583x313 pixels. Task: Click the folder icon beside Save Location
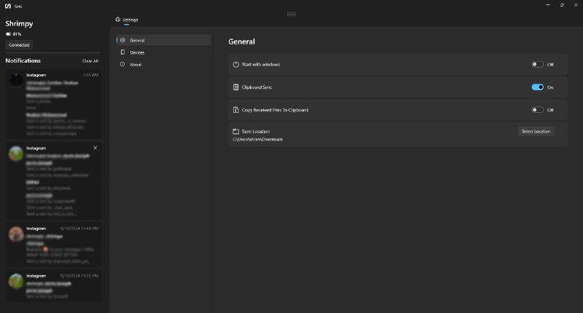click(x=235, y=131)
